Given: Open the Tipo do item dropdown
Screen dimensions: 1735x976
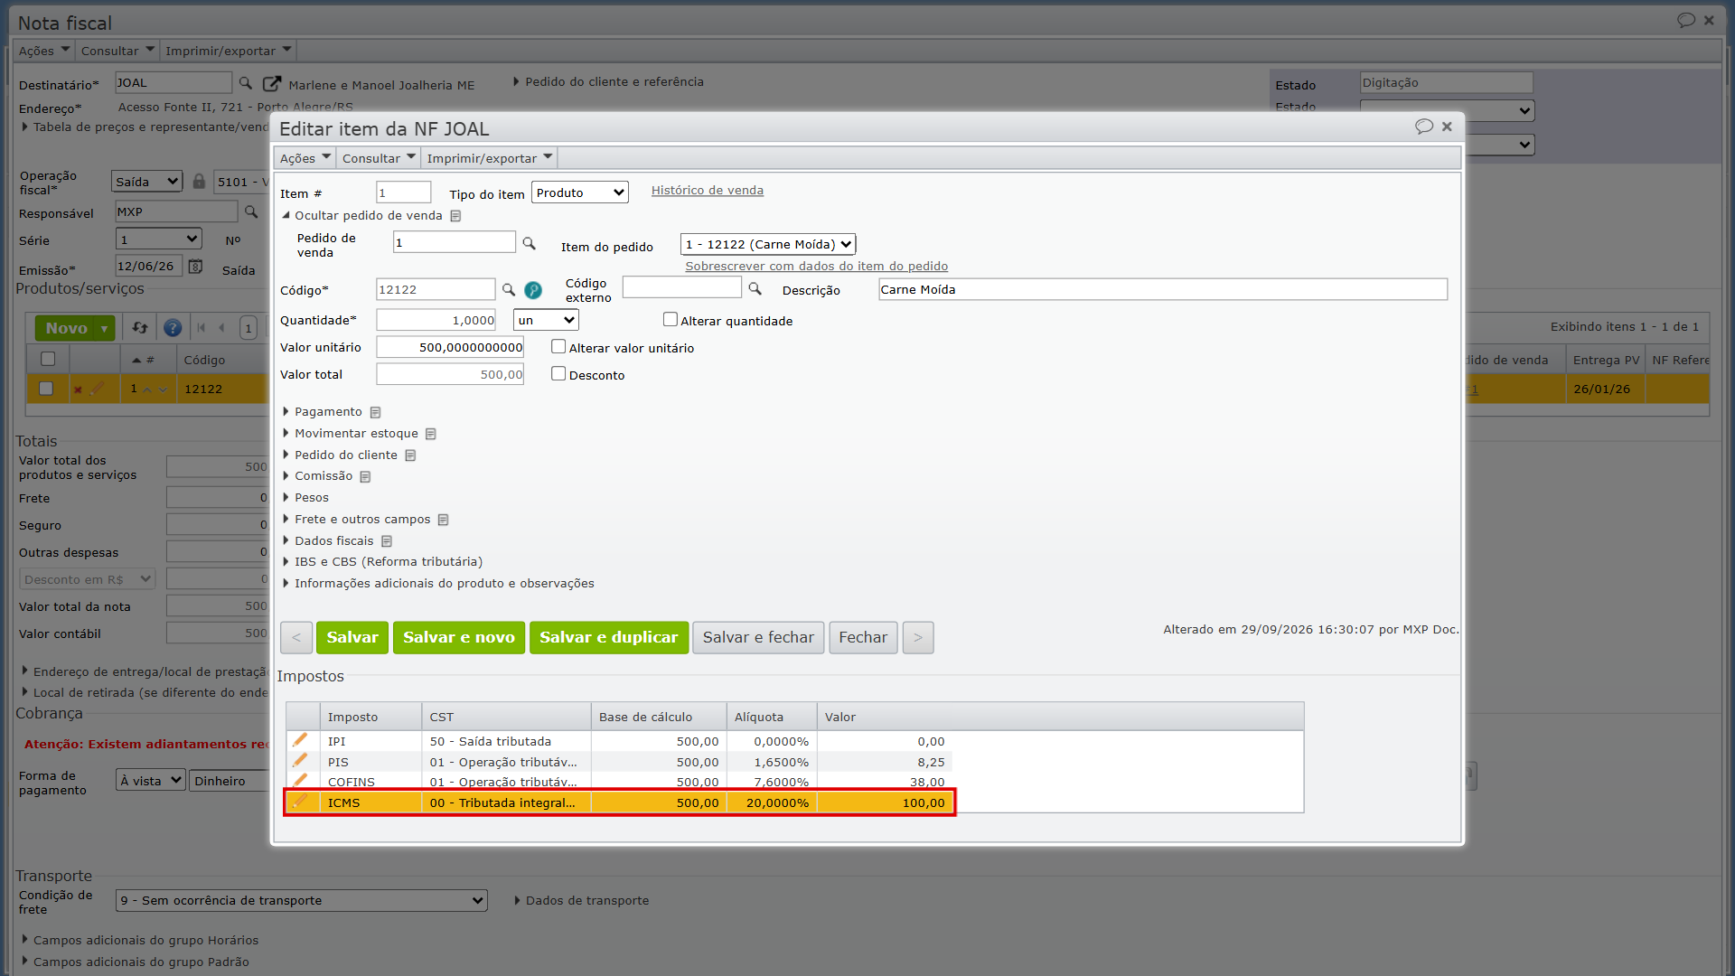Looking at the screenshot, I should click(580, 192).
